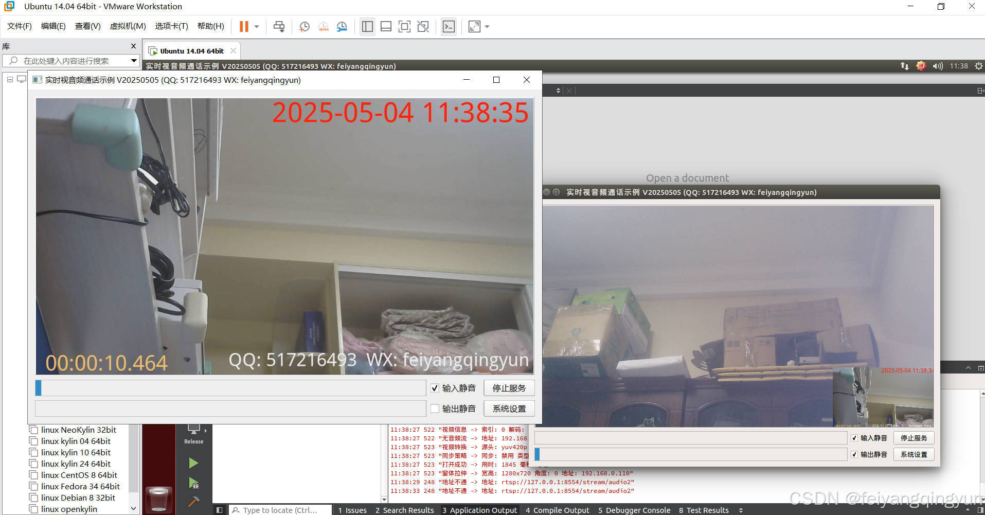Open the 8 Test Results pane
Image resolution: width=985 pixels, height=515 pixels.
click(x=704, y=510)
